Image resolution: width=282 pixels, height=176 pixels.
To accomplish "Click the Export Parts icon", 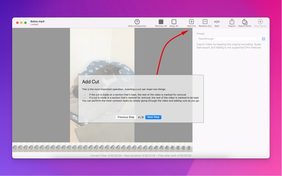I will point(245,21).
